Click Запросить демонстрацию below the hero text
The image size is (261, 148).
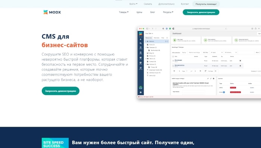(60, 91)
